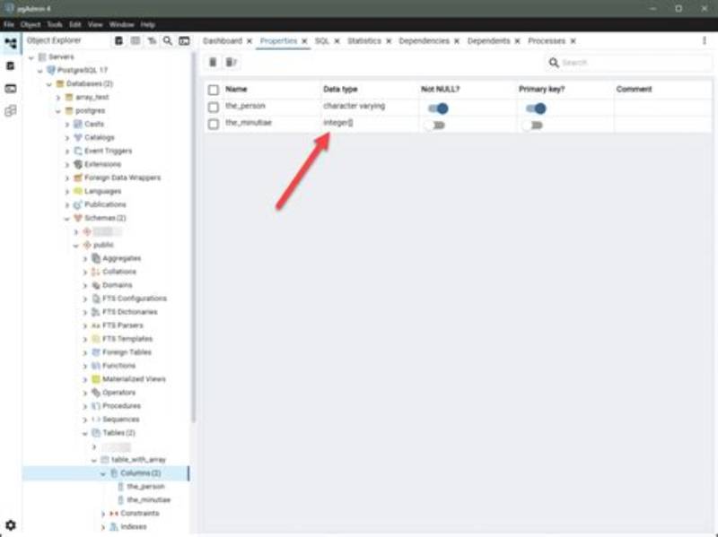
Task: Close the Dependencies tab
Action: pos(457,41)
